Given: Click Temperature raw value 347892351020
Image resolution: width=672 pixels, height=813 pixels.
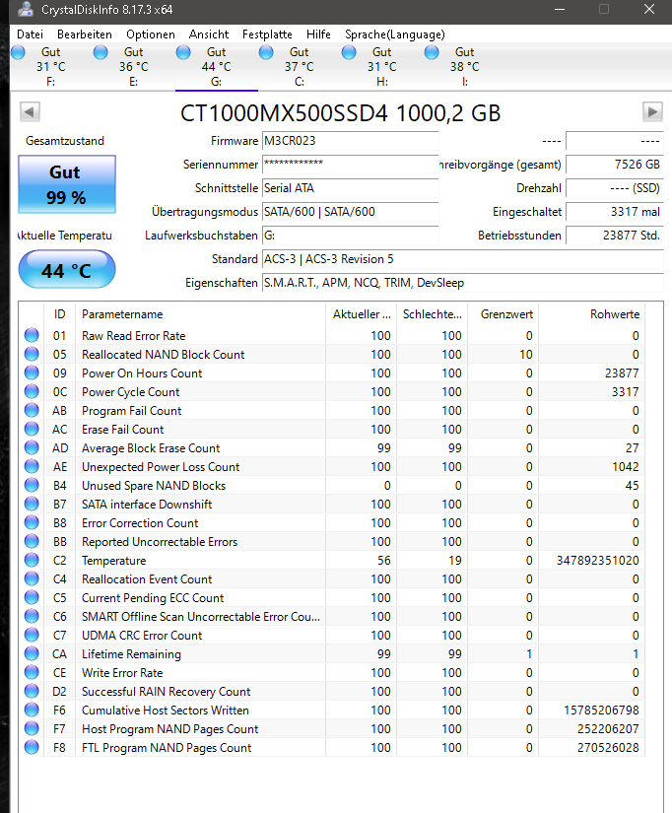Looking at the screenshot, I should coord(597,561).
